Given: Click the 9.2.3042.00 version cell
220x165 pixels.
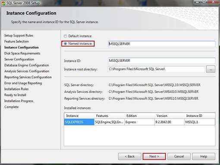Looking at the screenshot, I should [170, 122].
